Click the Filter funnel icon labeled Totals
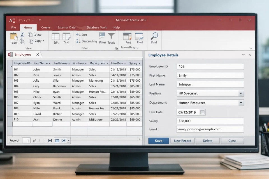Image resolution: width=269 pixels, height=179 pixels. (x=111, y=36)
